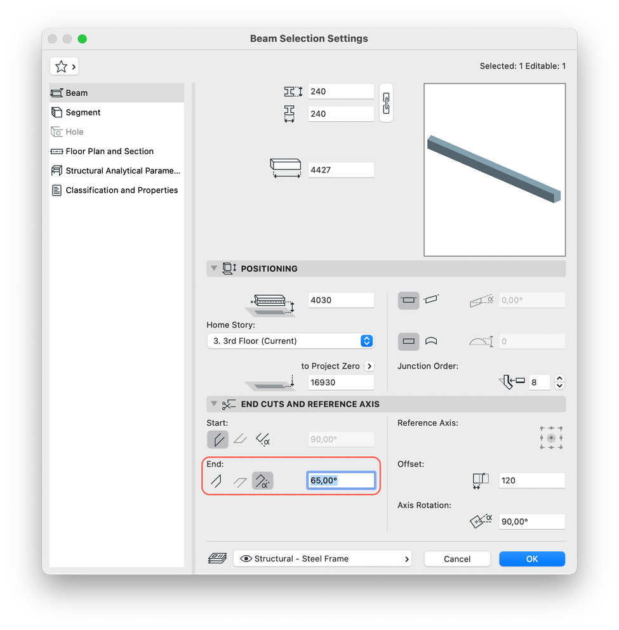Image resolution: width=619 pixels, height=630 pixels.
Task: Select the straight beam option
Action: point(408,341)
